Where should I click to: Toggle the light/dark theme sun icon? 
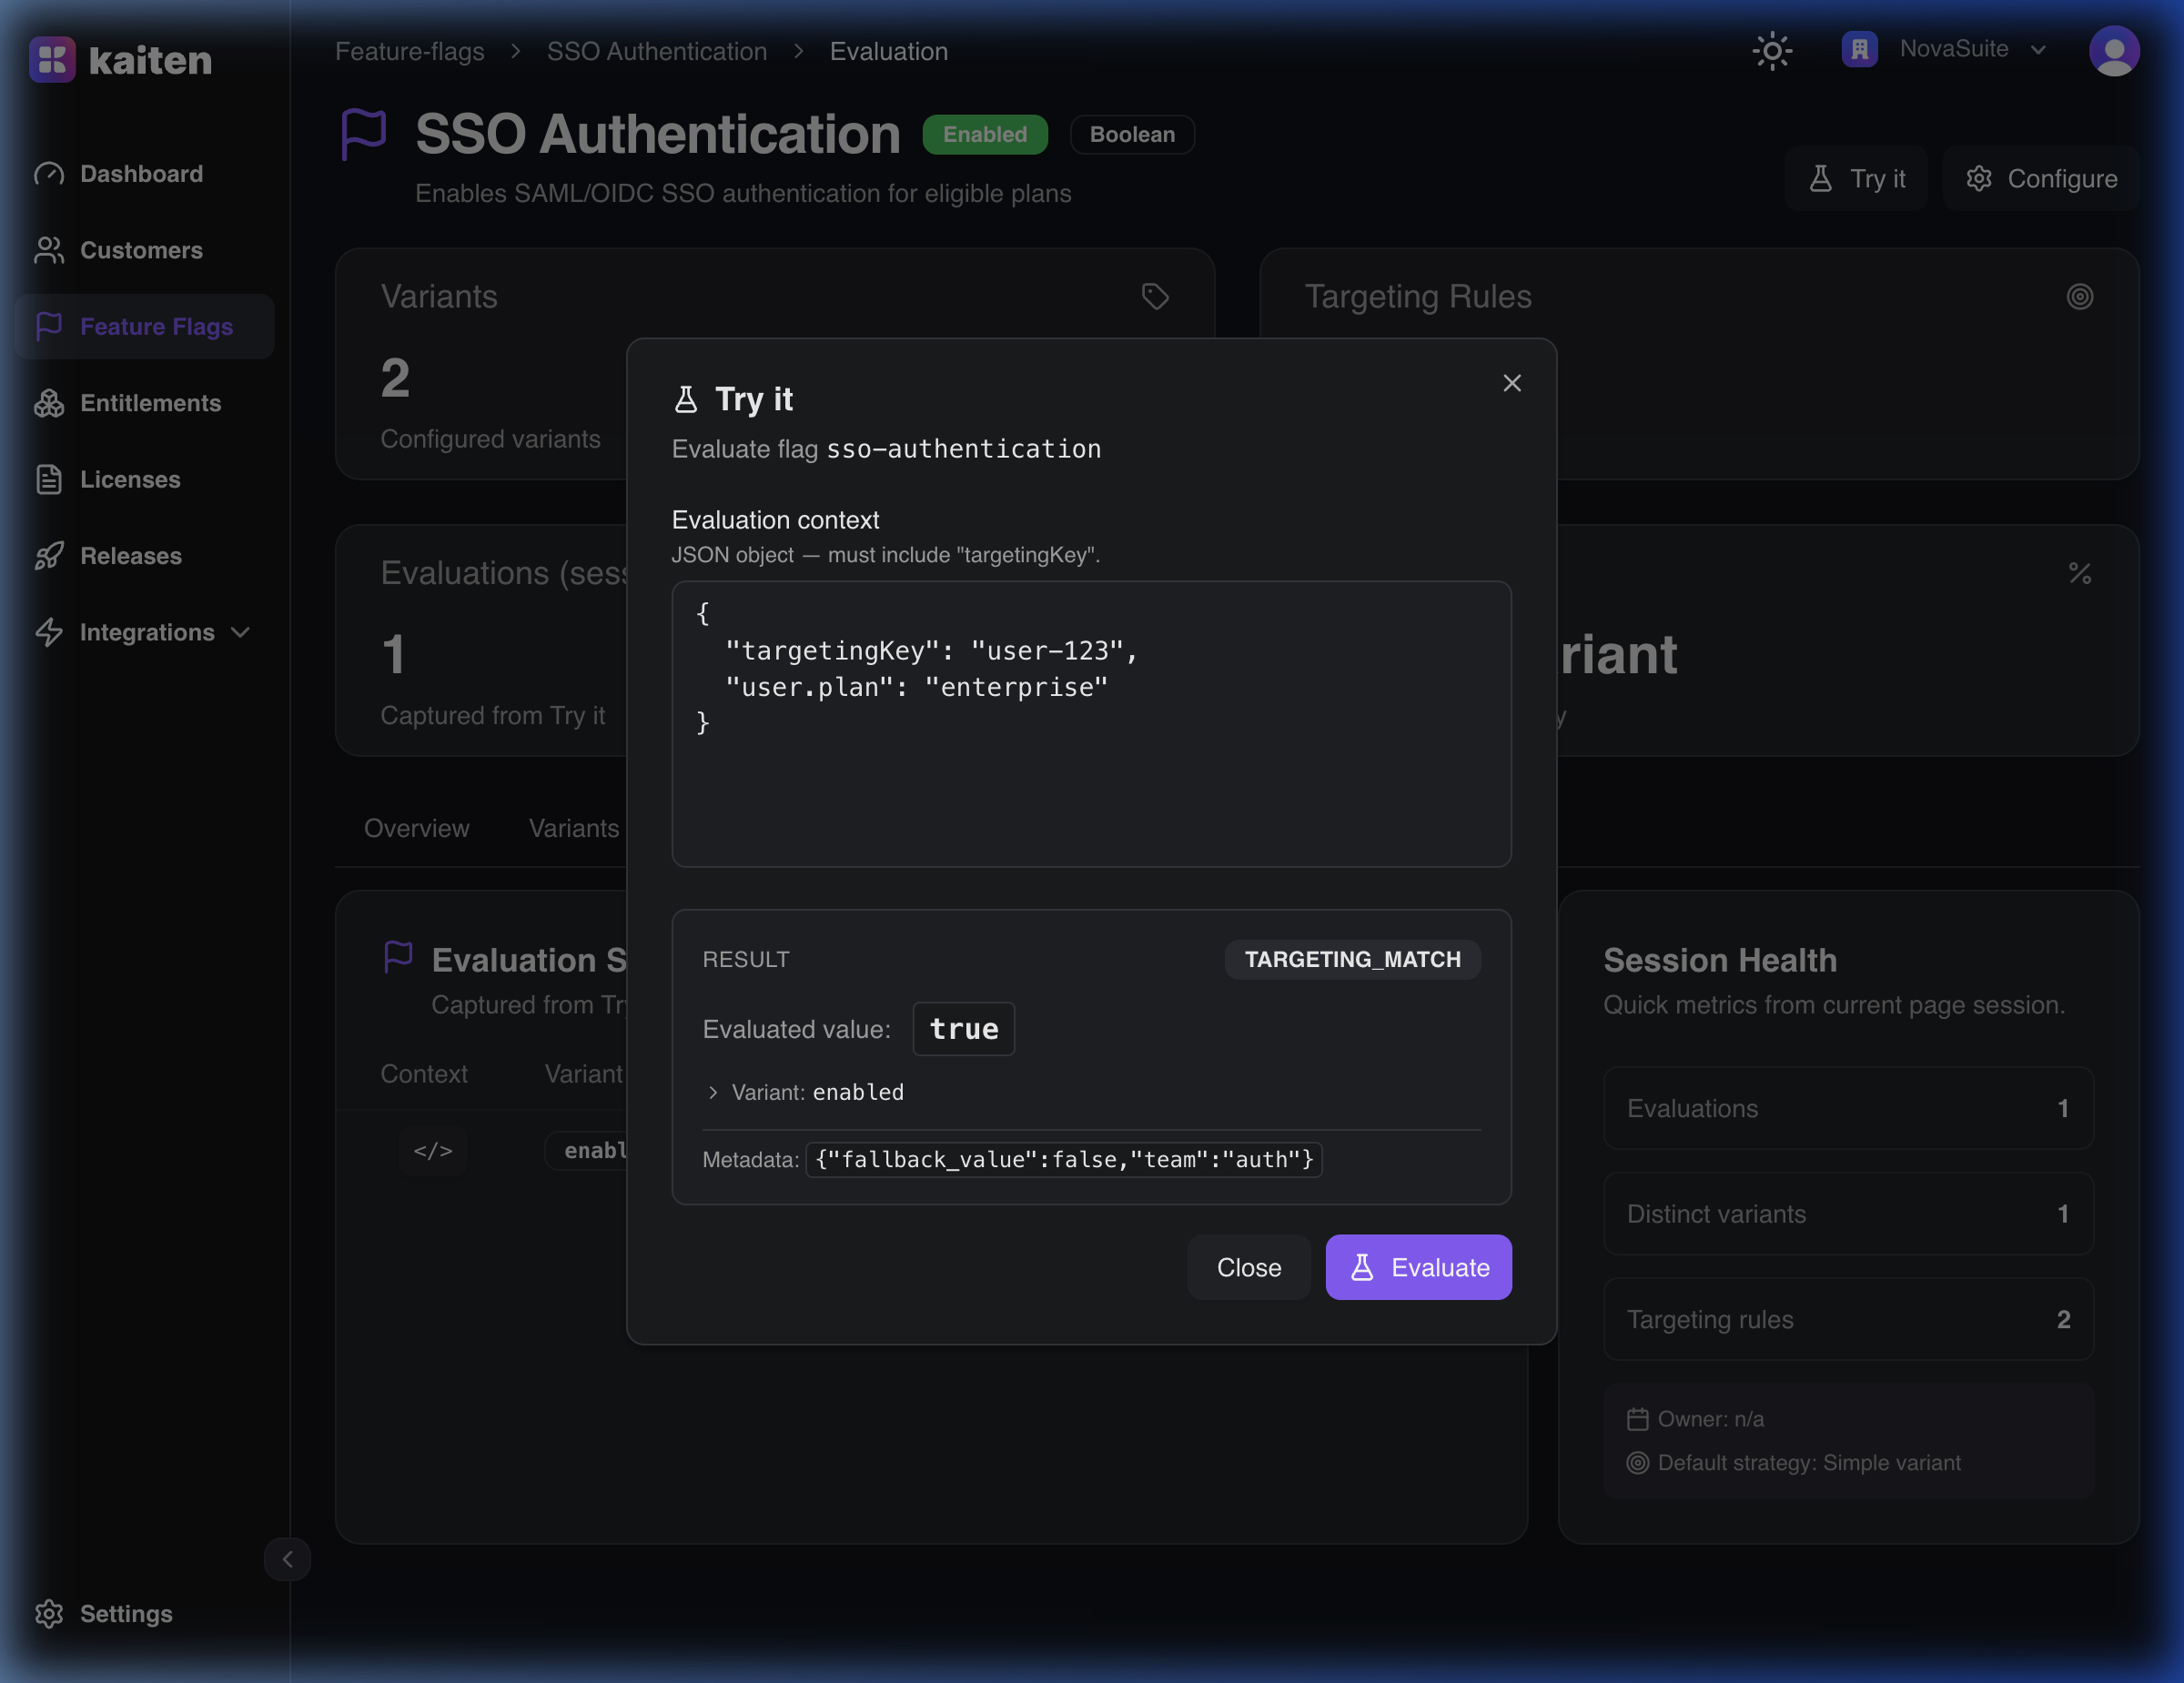tap(1771, 51)
